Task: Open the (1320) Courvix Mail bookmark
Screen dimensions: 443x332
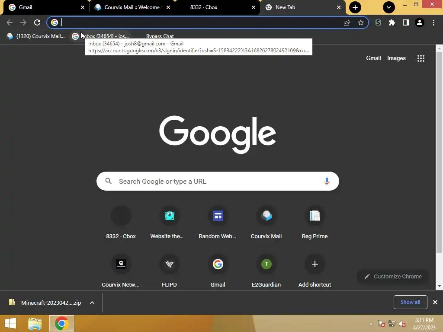Action: click(x=35, y=36)
